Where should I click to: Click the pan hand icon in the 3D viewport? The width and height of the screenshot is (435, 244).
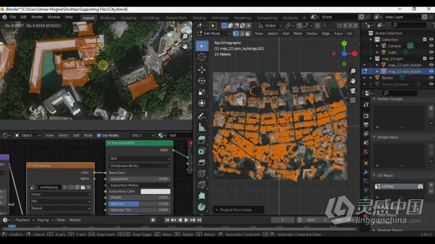pos(353,81)
